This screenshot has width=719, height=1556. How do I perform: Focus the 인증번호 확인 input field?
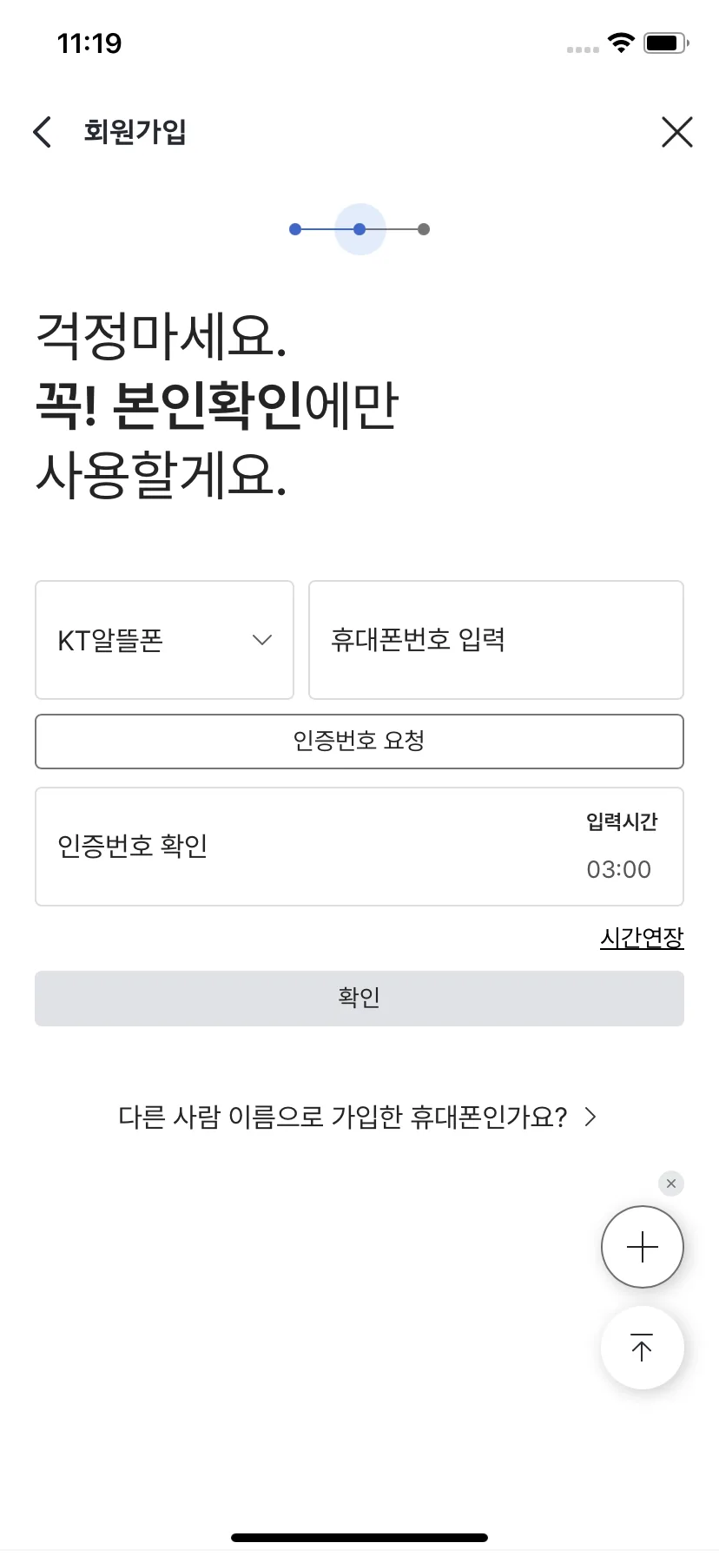coord(359,847)
